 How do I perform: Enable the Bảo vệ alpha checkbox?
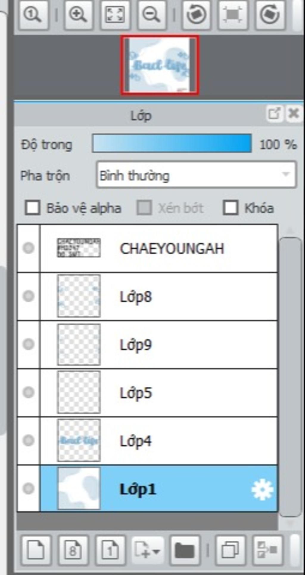(x=32, y=208)
